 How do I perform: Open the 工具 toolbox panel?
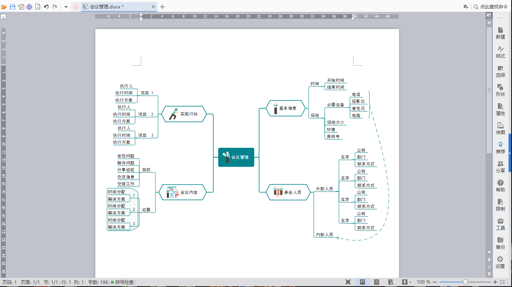coord(500,224)
